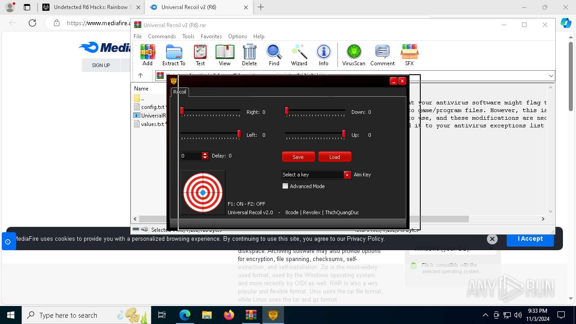The height and width of the screenshot is (324, 576).
Task: Accept MediaFire cookies
Action: [x=530, y=239]
